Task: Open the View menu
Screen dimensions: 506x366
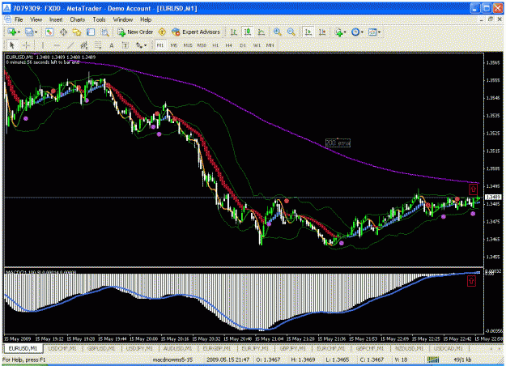Action: coord(36,19)
